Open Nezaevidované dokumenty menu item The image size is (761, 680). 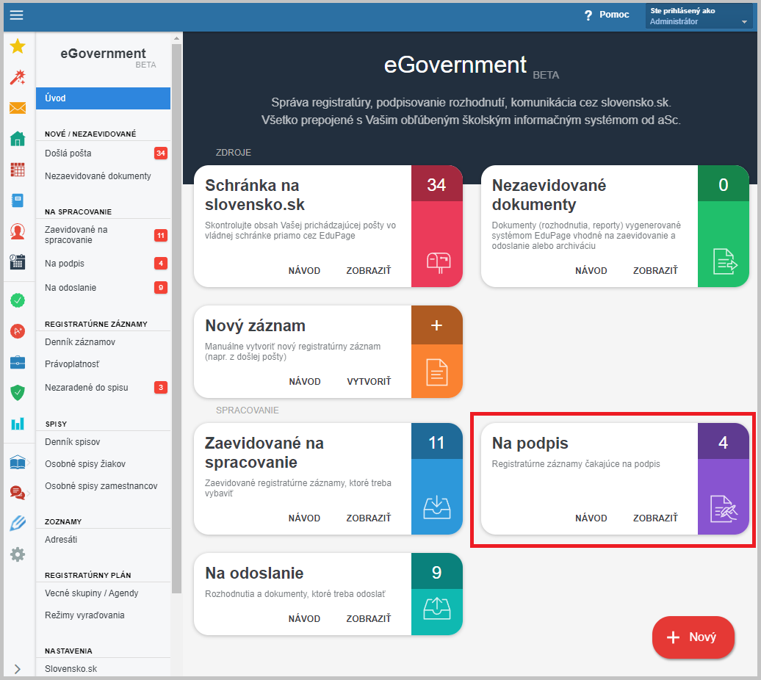point(103,176)
